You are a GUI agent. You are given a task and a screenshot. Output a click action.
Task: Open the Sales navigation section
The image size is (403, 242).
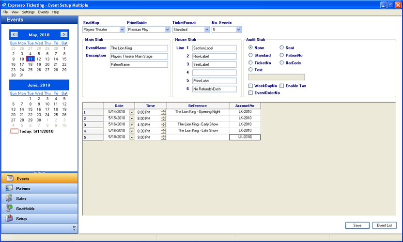coord(39,198)
